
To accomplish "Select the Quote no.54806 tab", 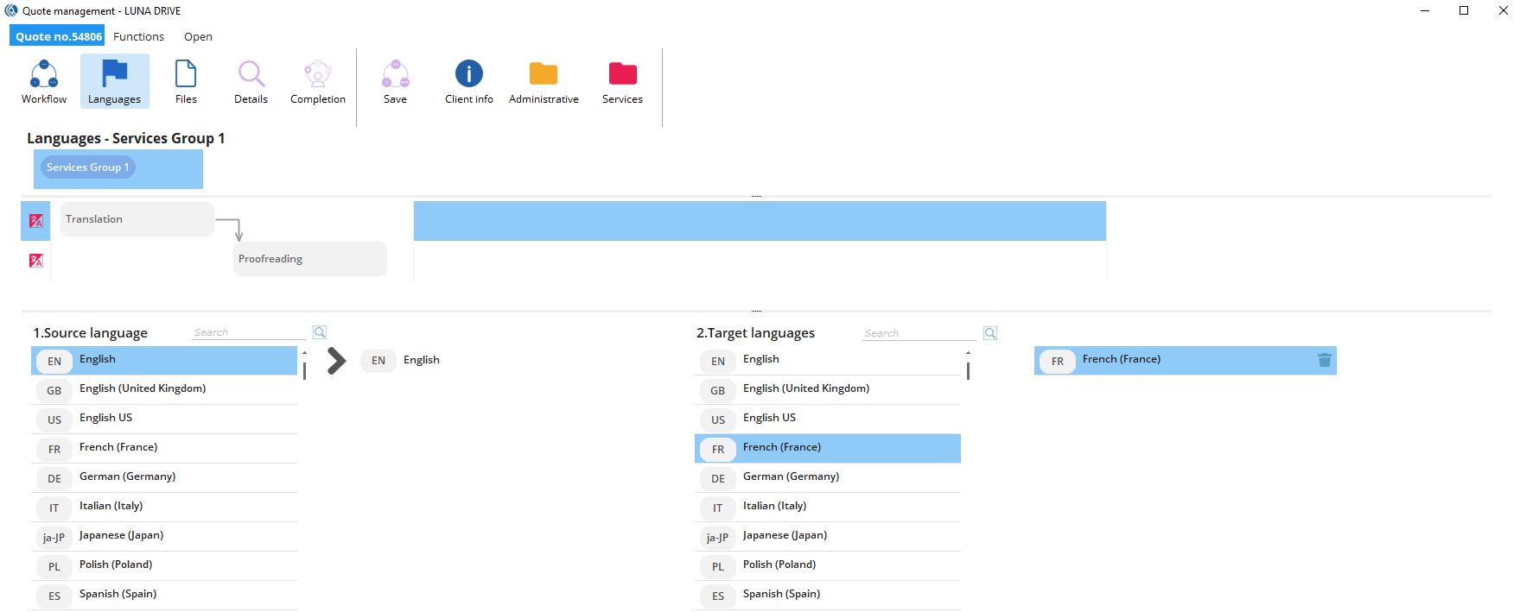I will (x=58, y=36).
